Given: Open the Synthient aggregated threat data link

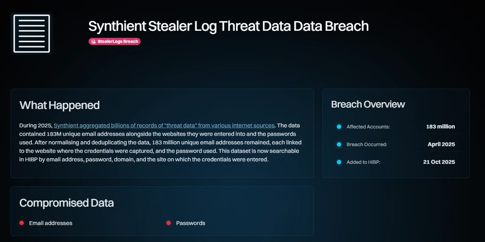Looking at the screenshot, I should pos(164,126).
